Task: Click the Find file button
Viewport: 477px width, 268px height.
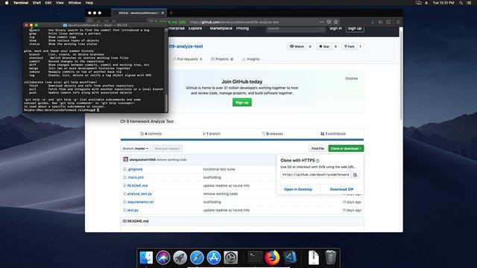Action: [x=318, y=149]
